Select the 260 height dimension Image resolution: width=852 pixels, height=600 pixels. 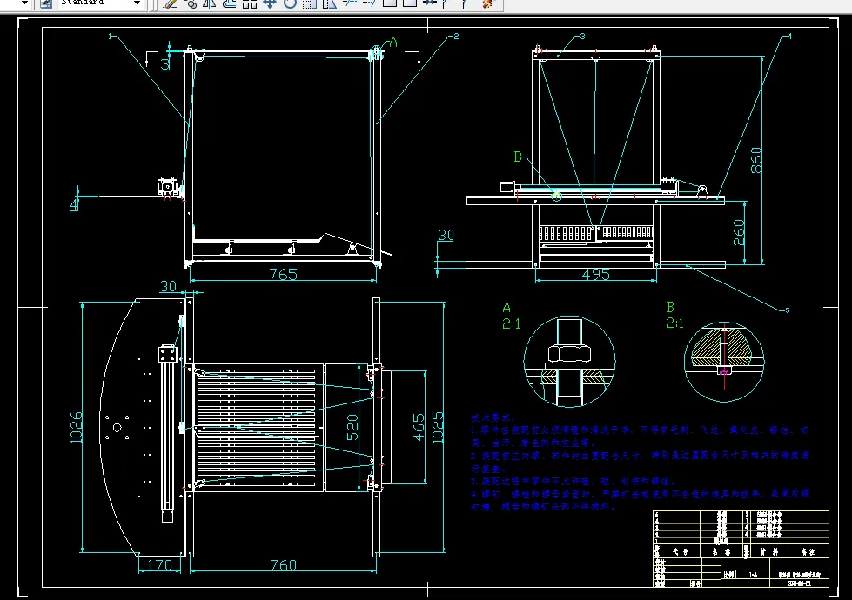pos(739,232)
